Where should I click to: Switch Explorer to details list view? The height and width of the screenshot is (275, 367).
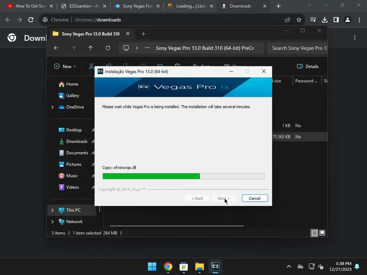pos(314,233)
